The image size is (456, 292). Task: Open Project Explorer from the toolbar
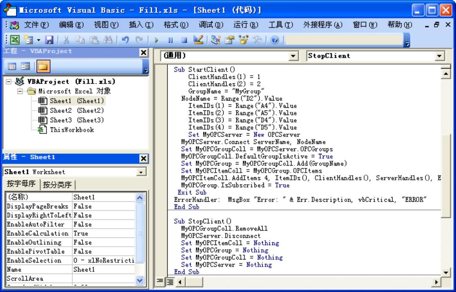point(216,40)
